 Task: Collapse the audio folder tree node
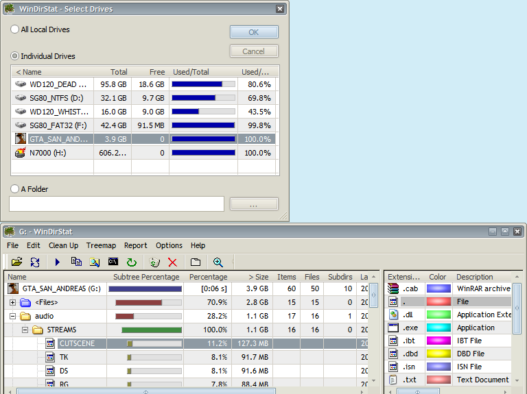[x=12, y=316]
